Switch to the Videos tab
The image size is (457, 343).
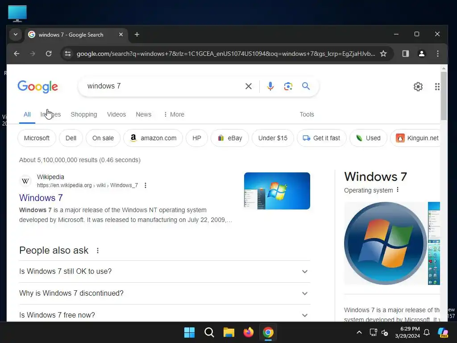click(x=116, y=115)
